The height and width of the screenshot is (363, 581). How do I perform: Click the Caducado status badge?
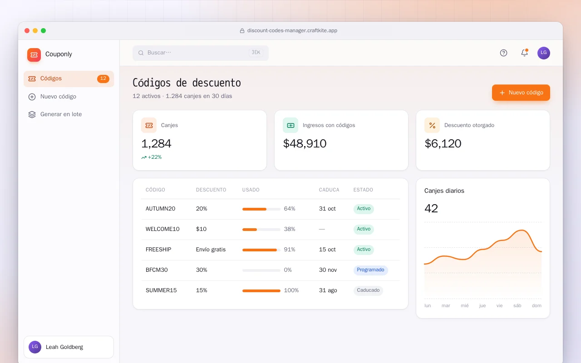point(368,290)
